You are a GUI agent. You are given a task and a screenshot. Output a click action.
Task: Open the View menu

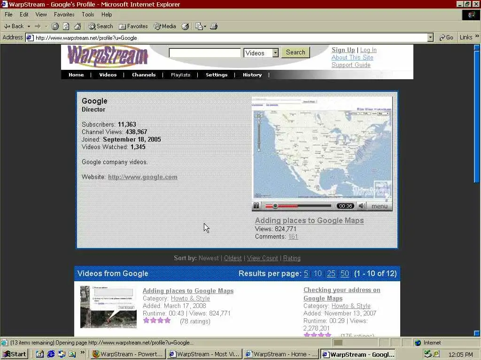pyautogui.click(x=41, y=15)
